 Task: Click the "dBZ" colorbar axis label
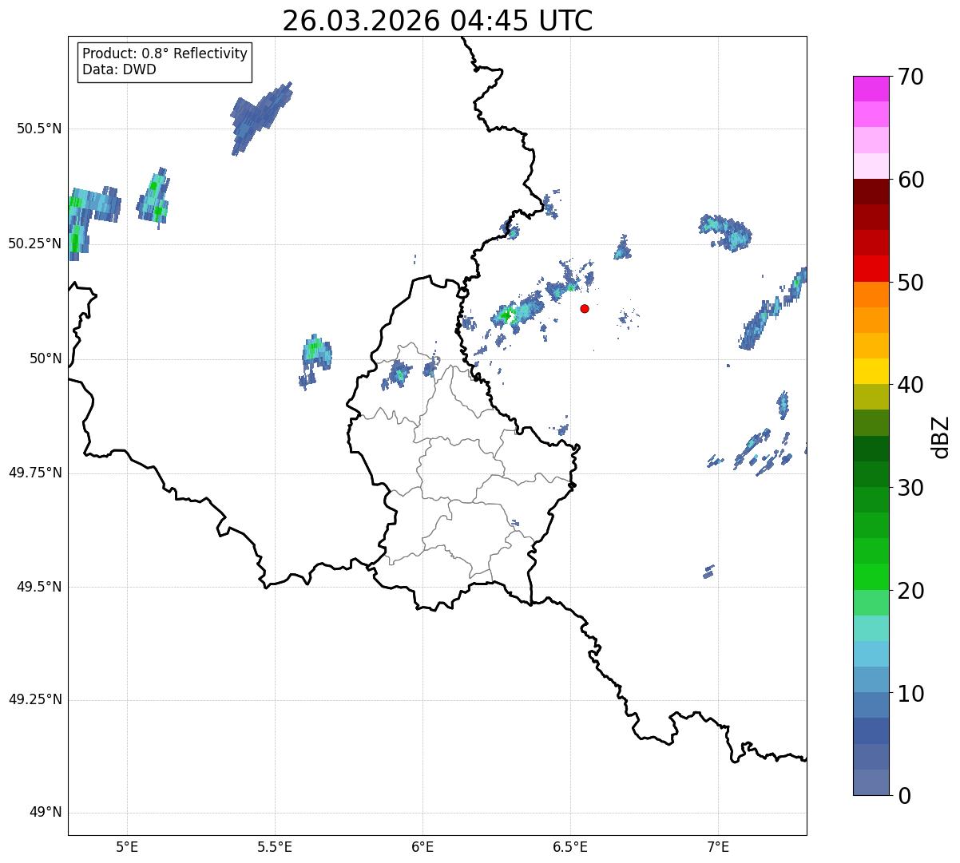pyautogui.click(x=941, y=437)
